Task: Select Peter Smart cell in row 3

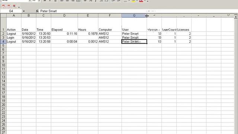Action: tap(134, 38)
